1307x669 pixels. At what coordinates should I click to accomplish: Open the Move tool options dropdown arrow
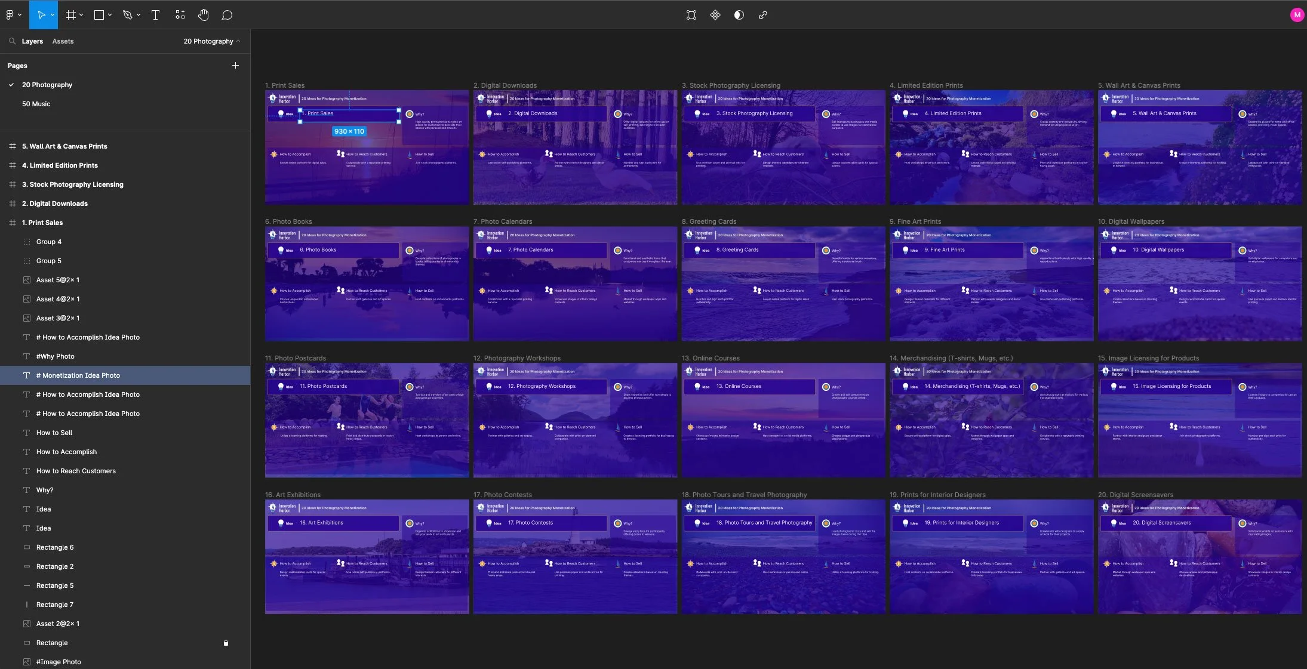point(53,15)
